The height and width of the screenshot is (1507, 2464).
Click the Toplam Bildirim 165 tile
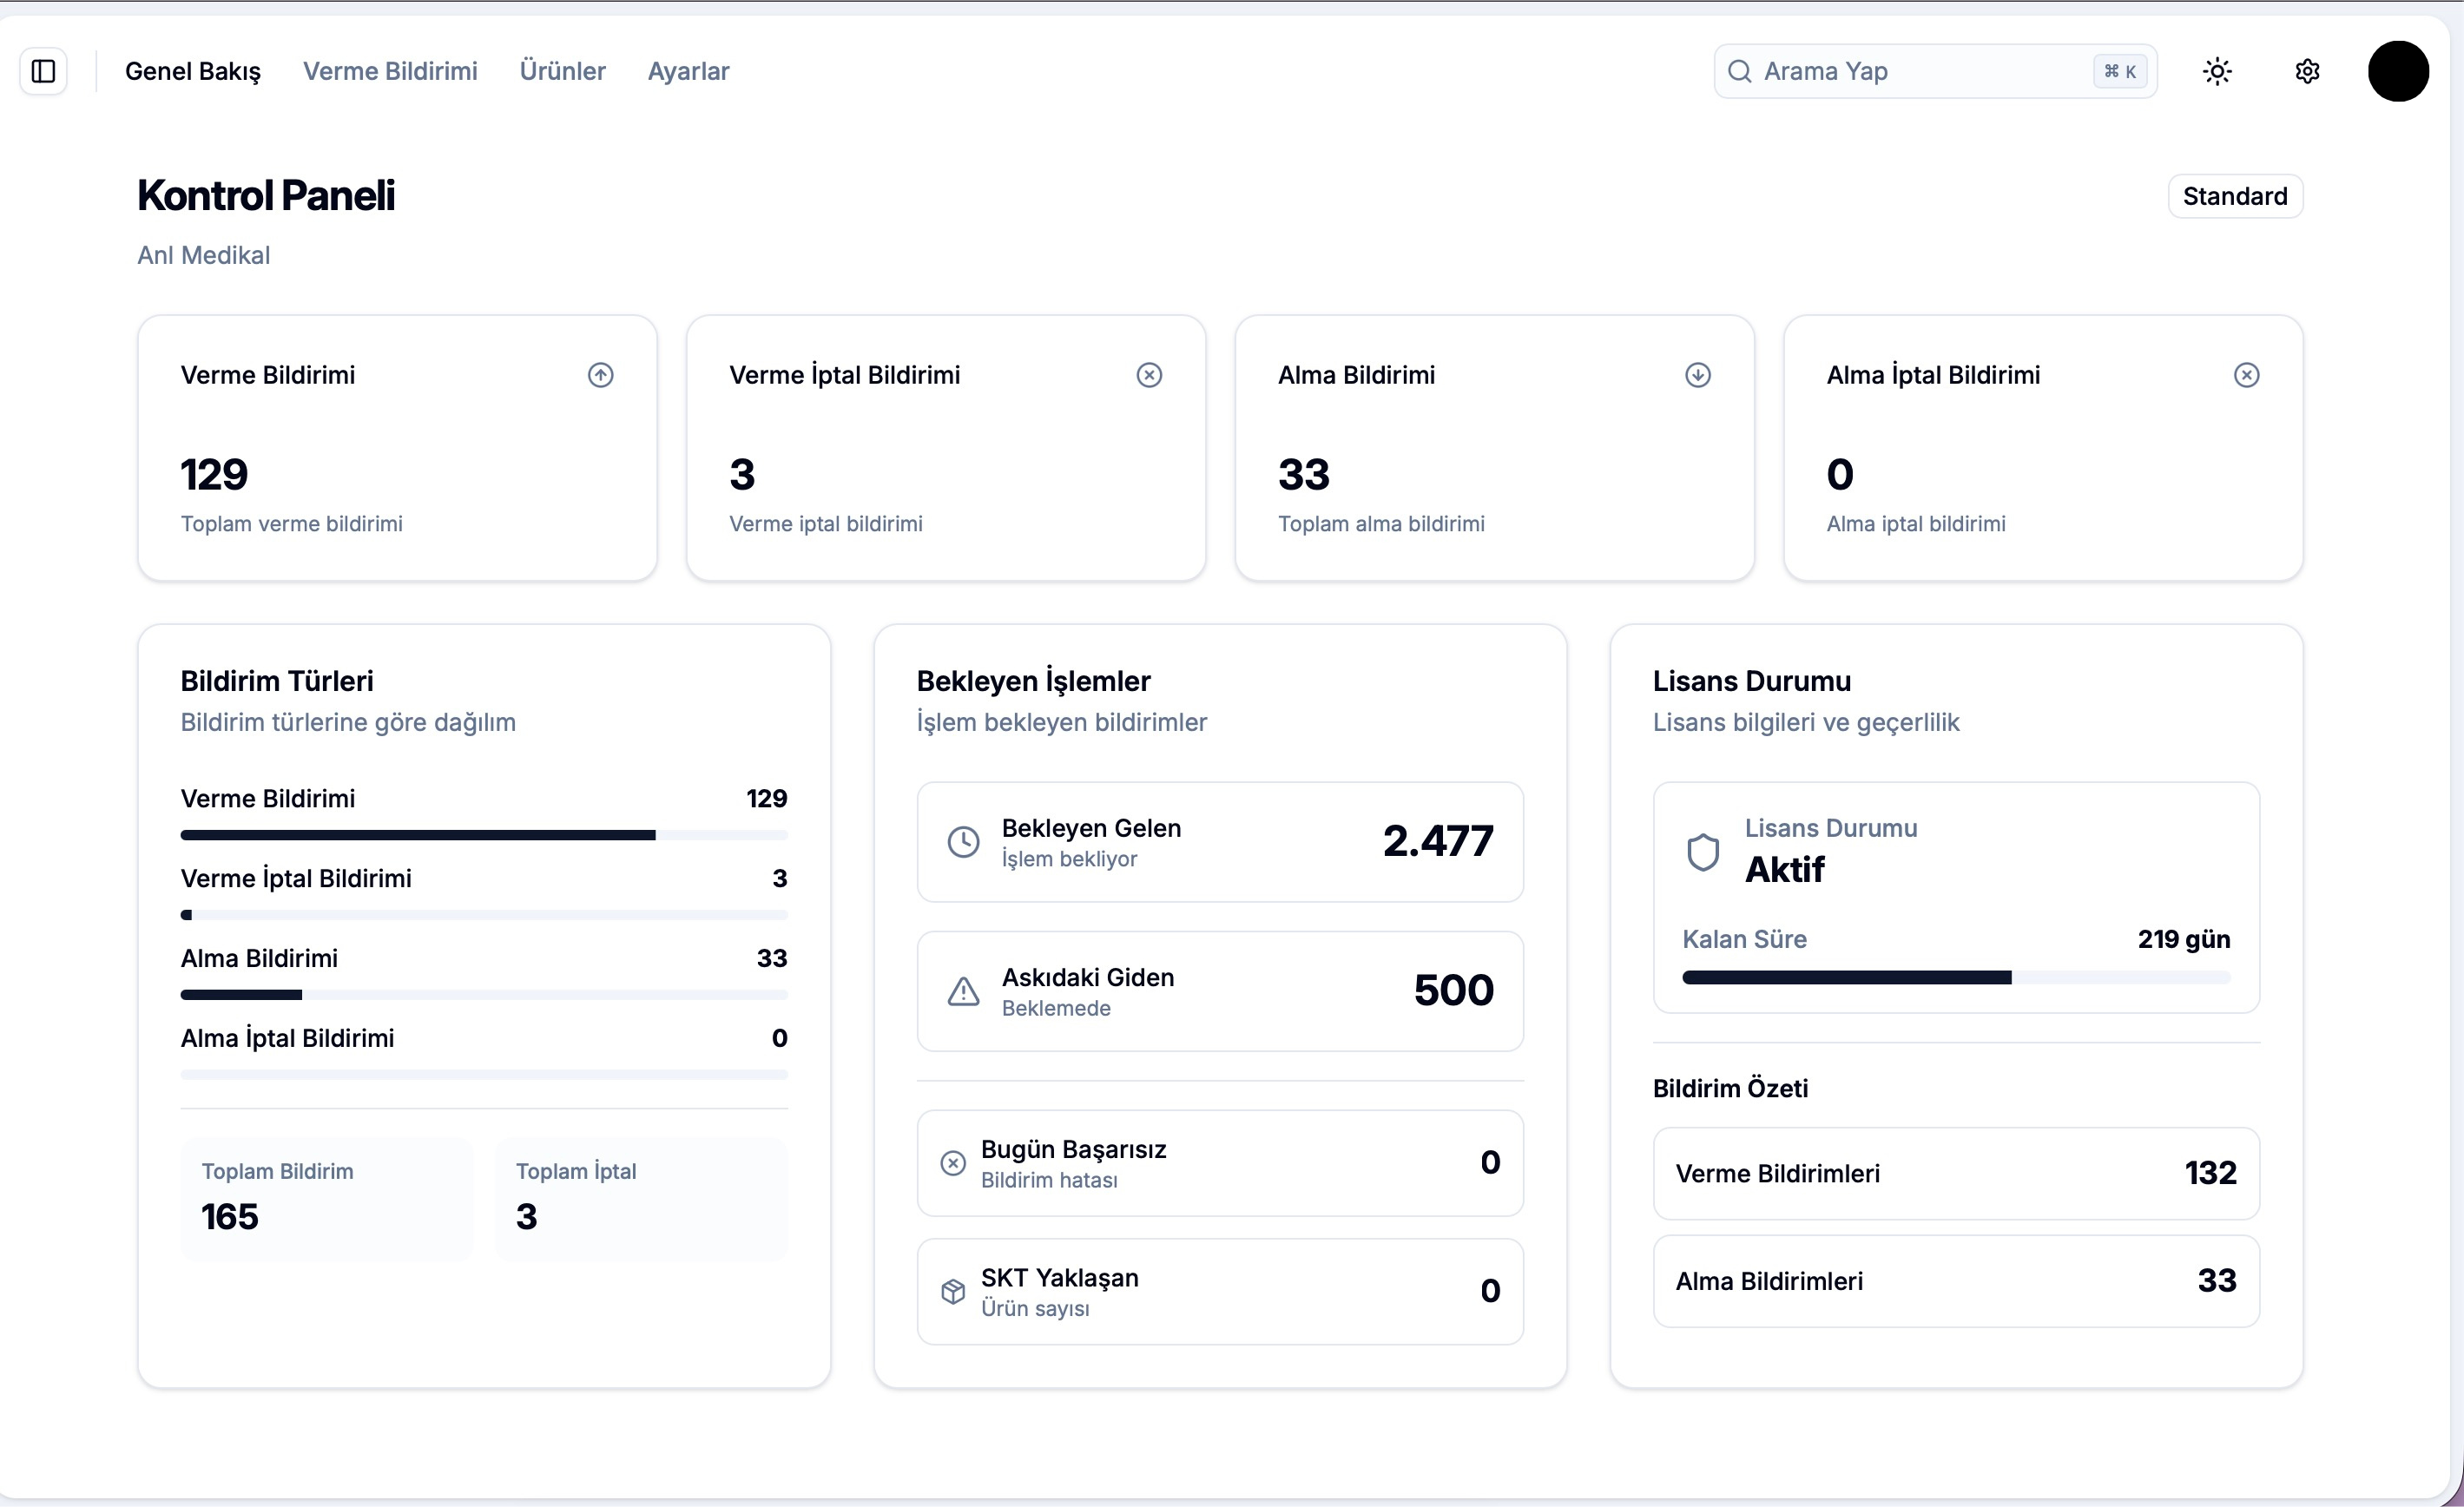(x=327, y=1199)
